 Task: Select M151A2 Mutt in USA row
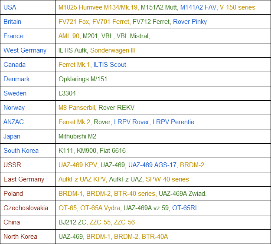[x=159, y=7]
